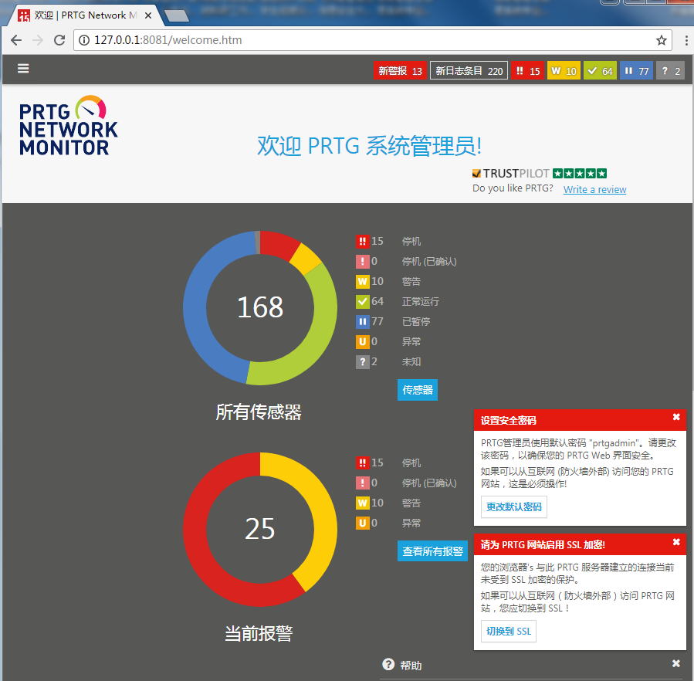Screen dimensions: 694x681
Task: Click the yellow warning status icon showing 10
Action: coord(564,70)
